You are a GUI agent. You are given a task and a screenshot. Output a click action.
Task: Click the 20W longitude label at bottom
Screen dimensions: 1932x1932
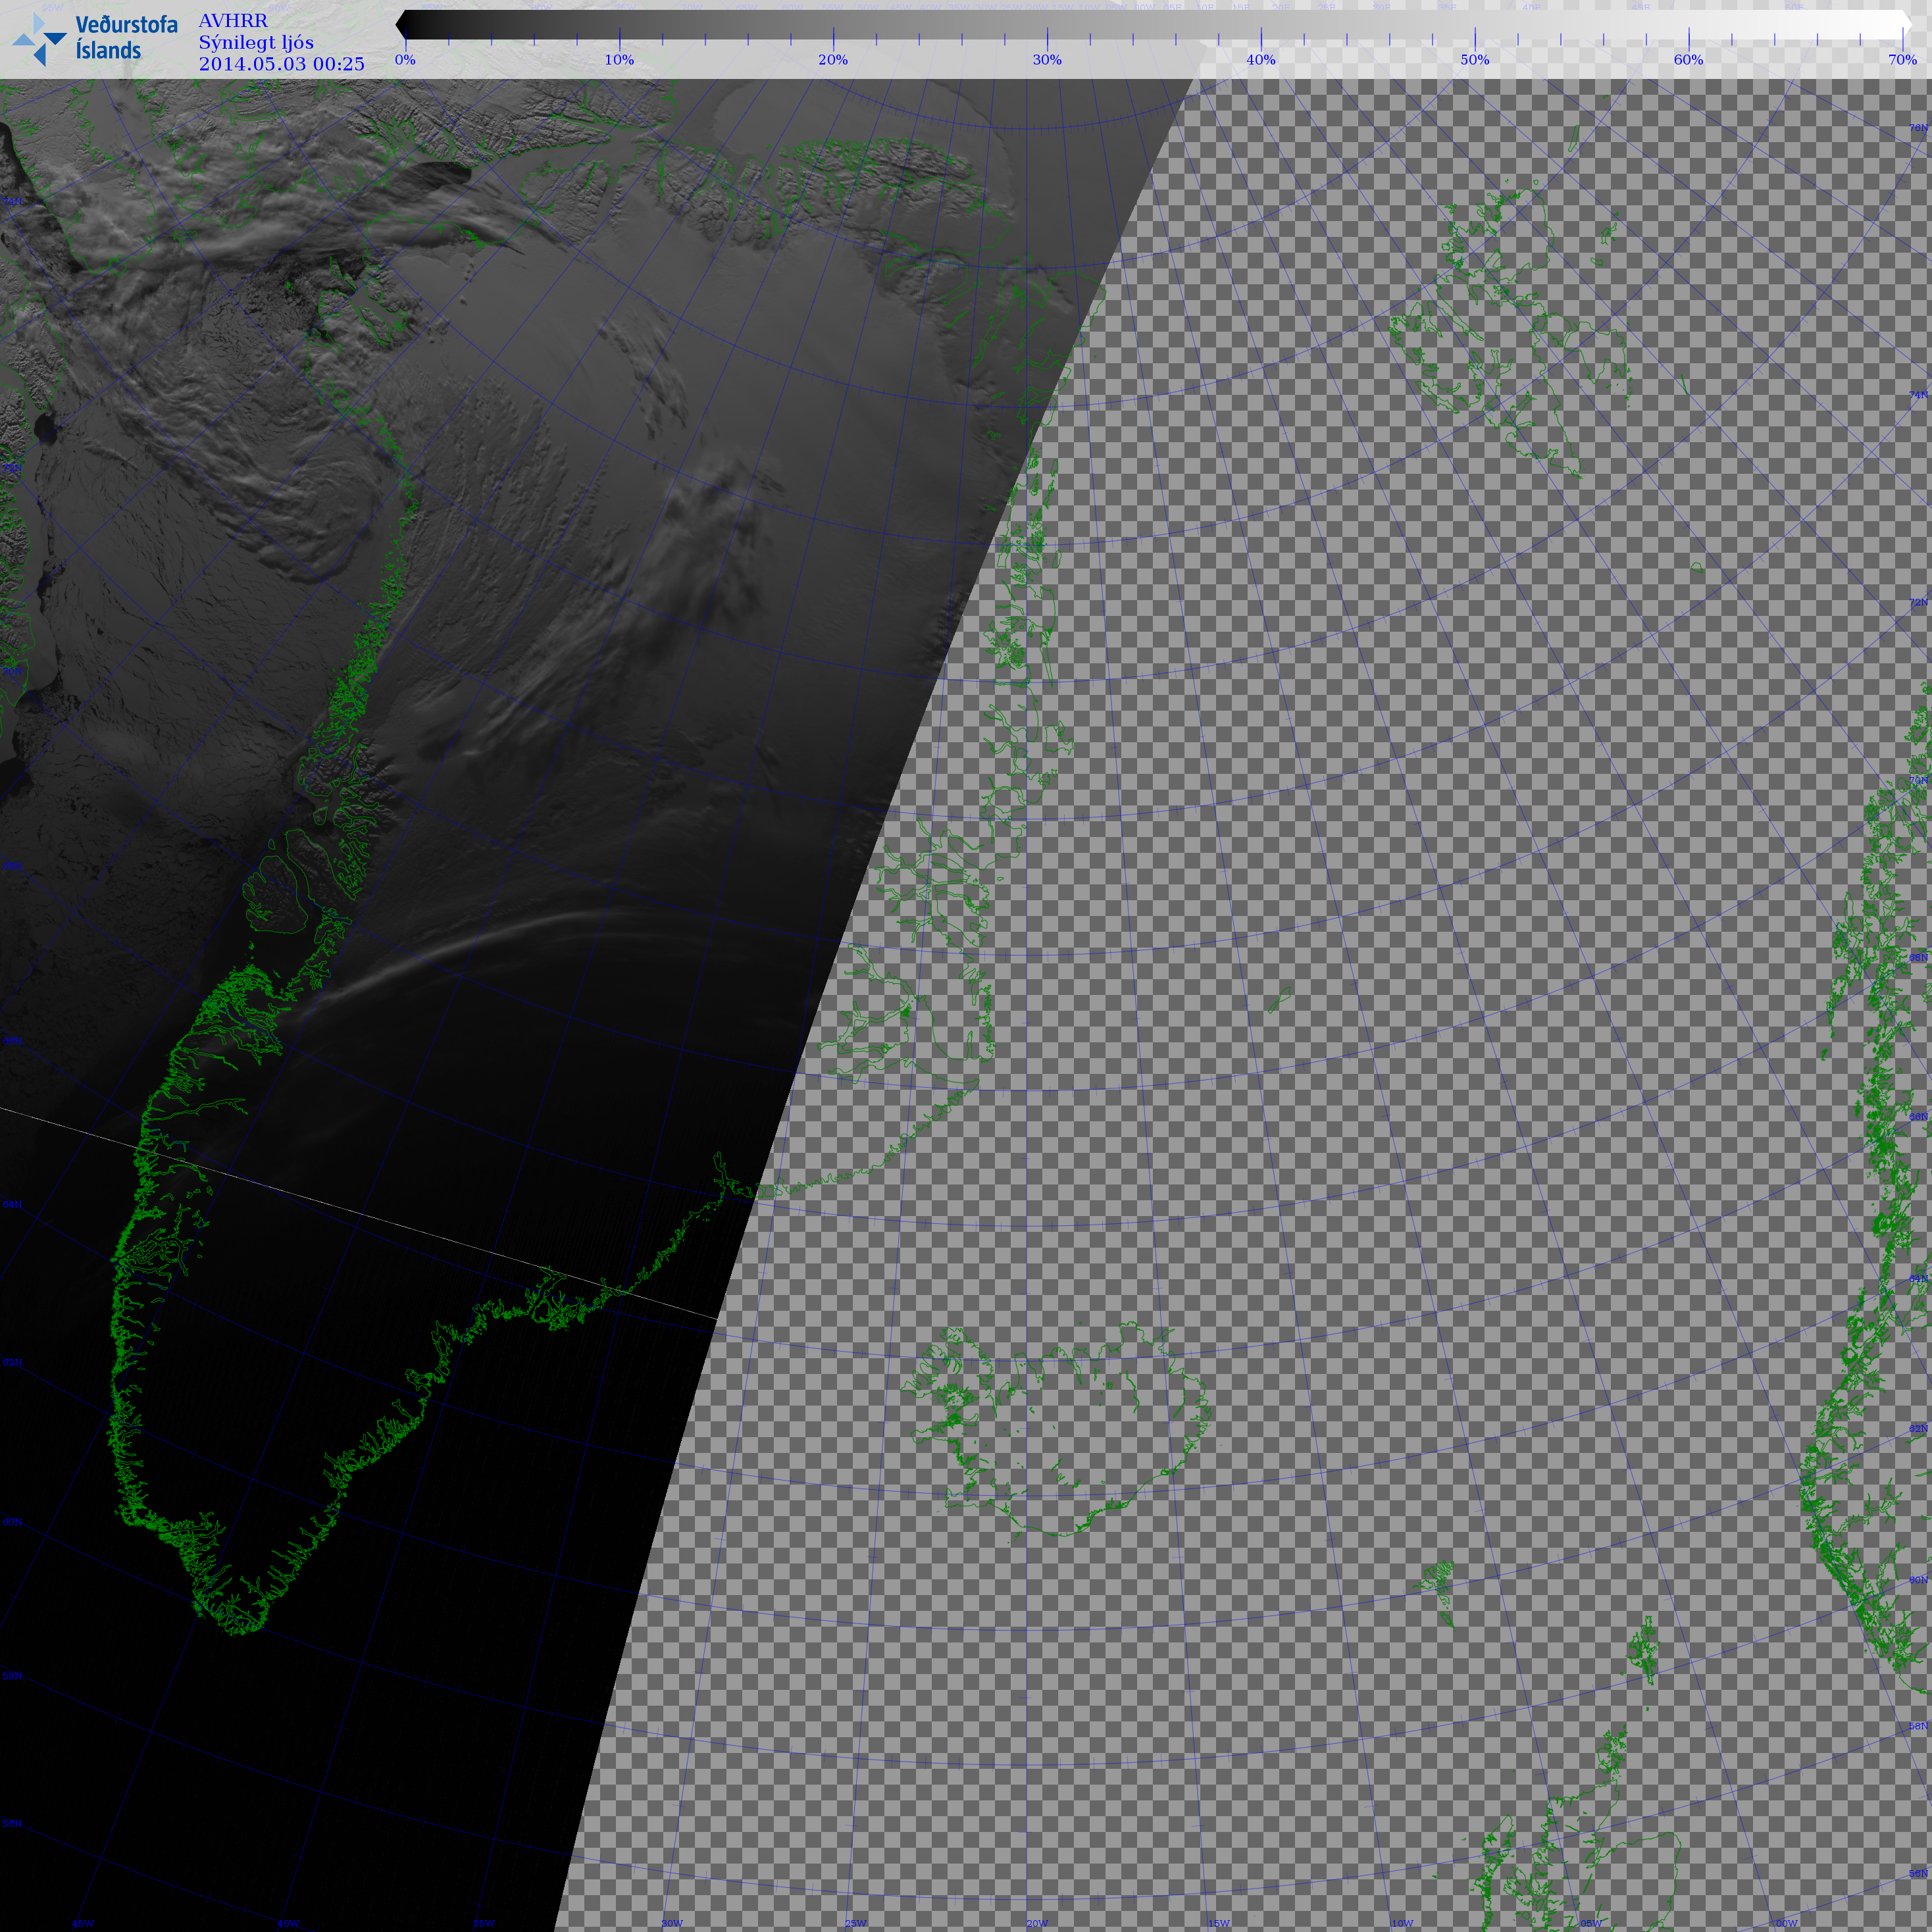(x=1037, y=1923)
